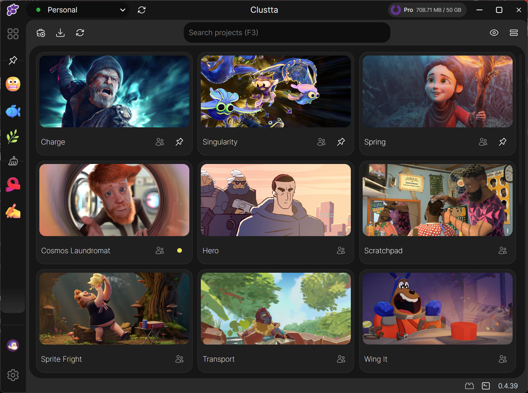Open collaborators for Sprite Fright project
This screenshot has height=393, width=528.
pyautogui.click(x=180, y=359)
